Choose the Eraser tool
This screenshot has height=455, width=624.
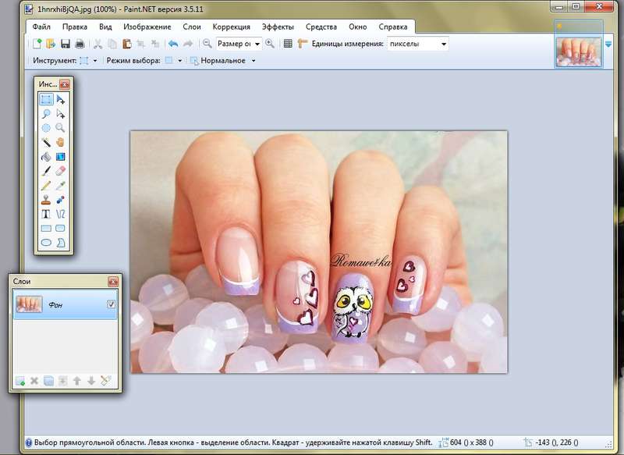coord(60,170)
